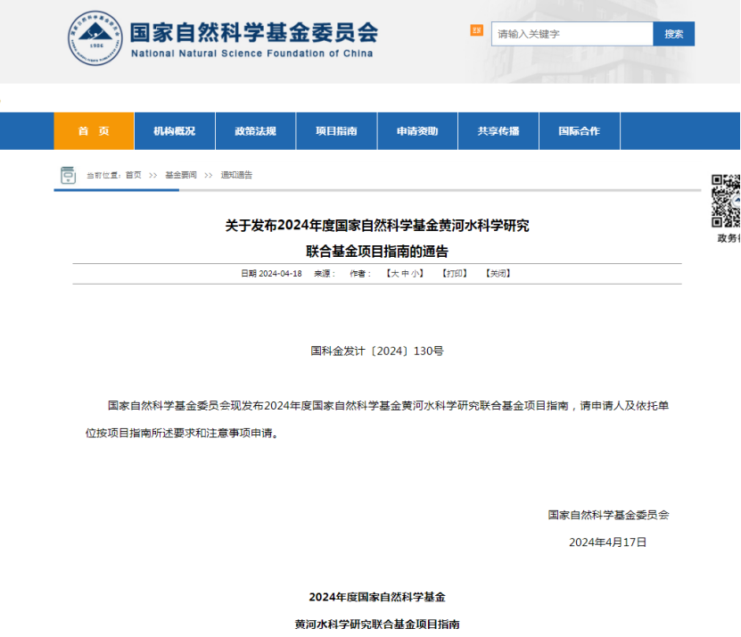The height and width of the screenshot is (637, 741).
Task: Click the search keyword input field
Action: [572, 34]
